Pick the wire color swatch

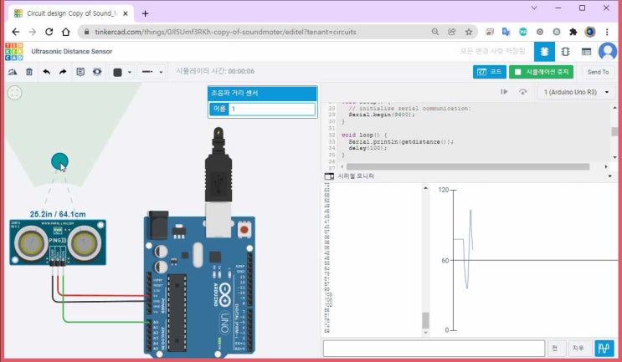(117, 73)
